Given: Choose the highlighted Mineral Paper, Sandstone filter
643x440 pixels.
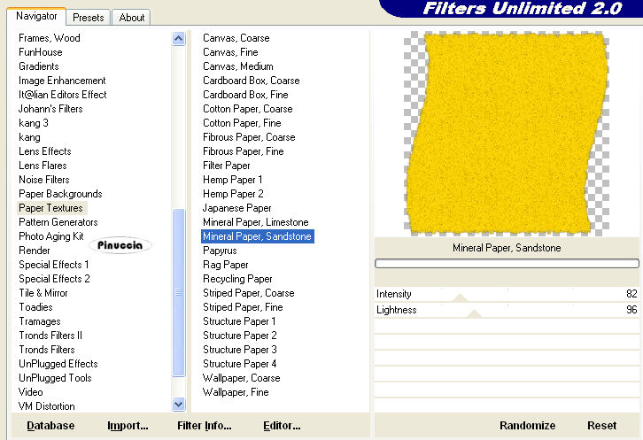Looking at the screenshot, I should (258, 236).
